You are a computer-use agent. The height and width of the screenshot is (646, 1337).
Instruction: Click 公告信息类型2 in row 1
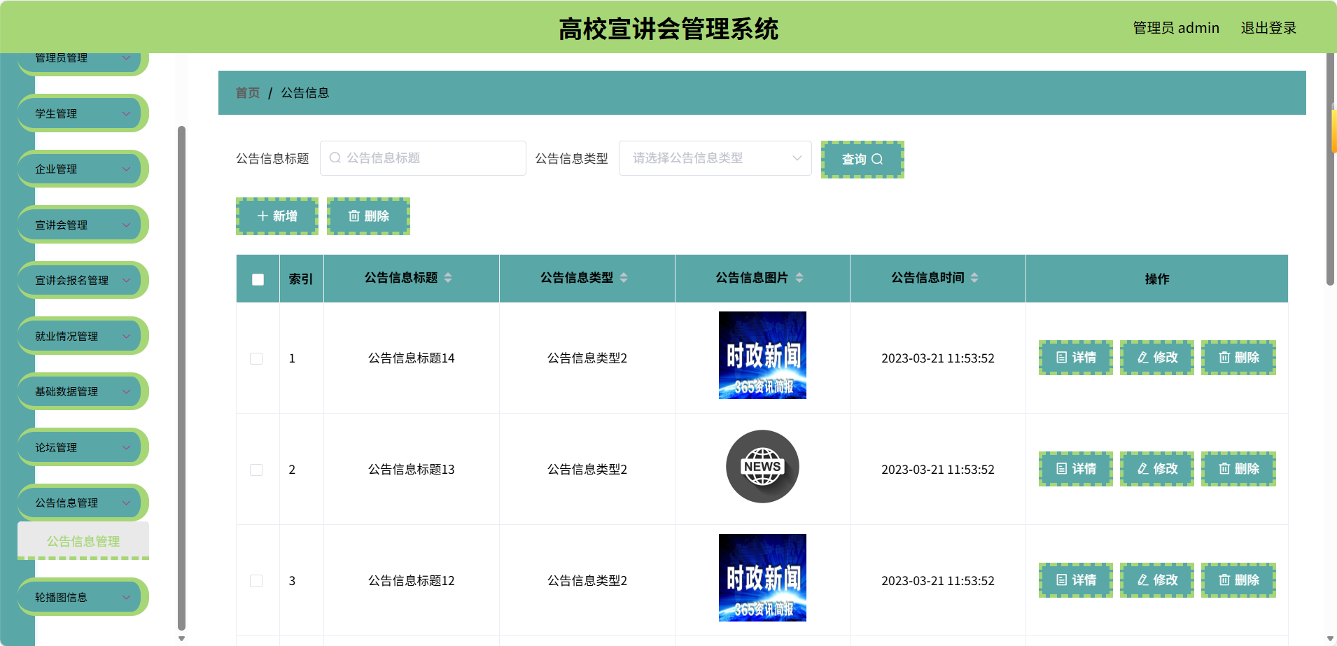[x=587, y=358]
